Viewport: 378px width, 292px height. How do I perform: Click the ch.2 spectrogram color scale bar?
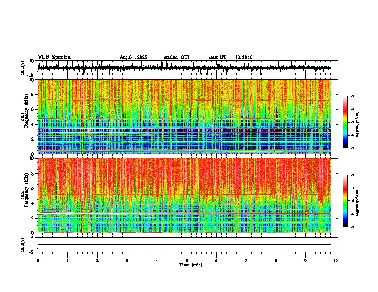click(x=345, y=201)
